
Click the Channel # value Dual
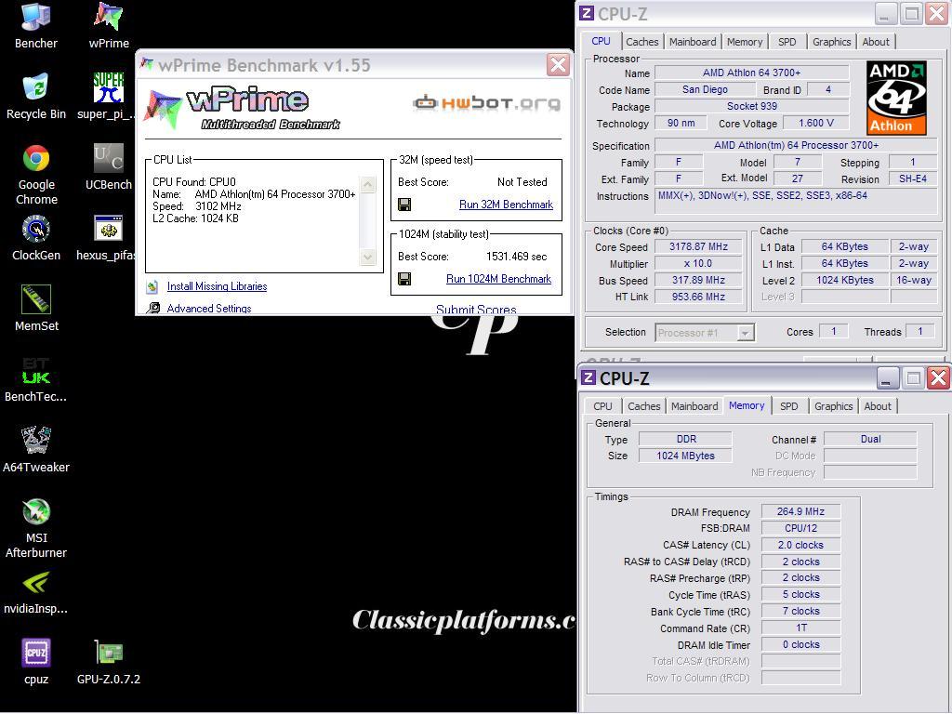[870, 439]
